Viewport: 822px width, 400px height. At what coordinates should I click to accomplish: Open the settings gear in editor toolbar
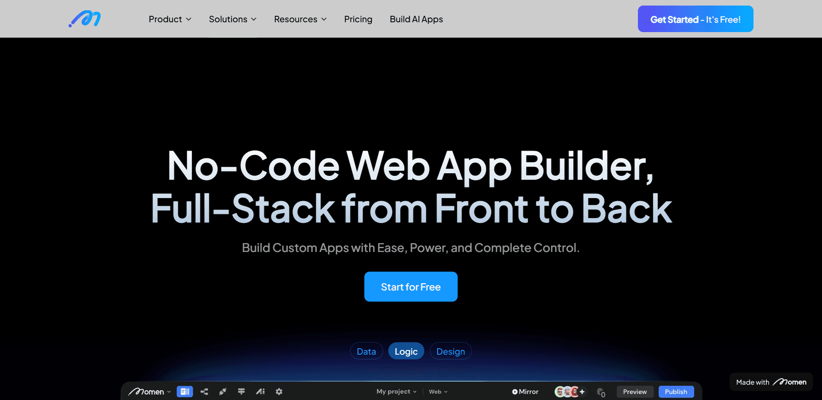[x=279, y=391]
